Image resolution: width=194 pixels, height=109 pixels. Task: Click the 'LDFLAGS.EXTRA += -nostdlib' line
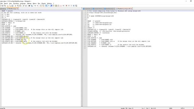click(99, 33)
